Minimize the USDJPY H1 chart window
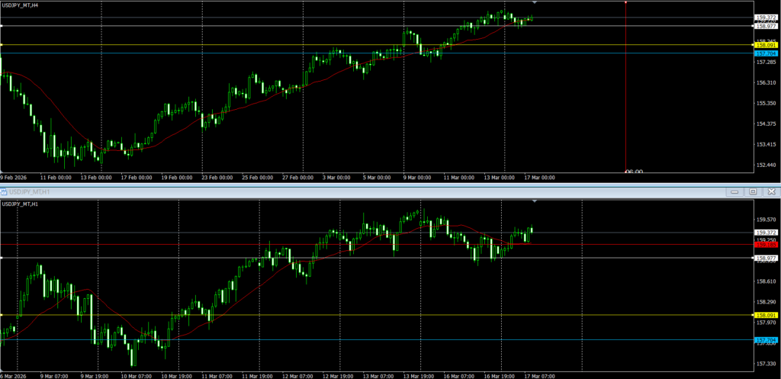 [x=737, y=192]
